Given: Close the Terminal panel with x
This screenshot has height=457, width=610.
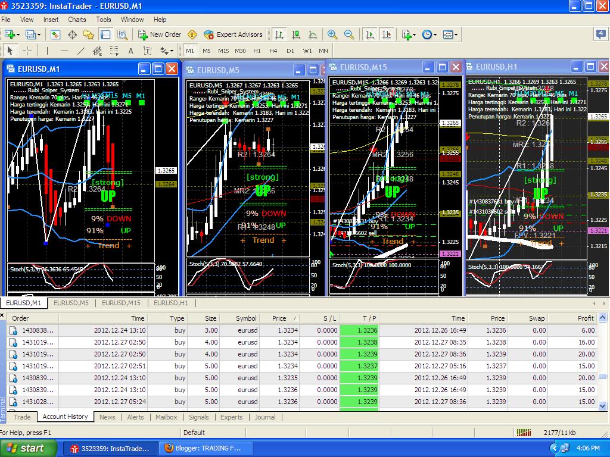Looking at the screenshot, I should (x=2, y=315).
